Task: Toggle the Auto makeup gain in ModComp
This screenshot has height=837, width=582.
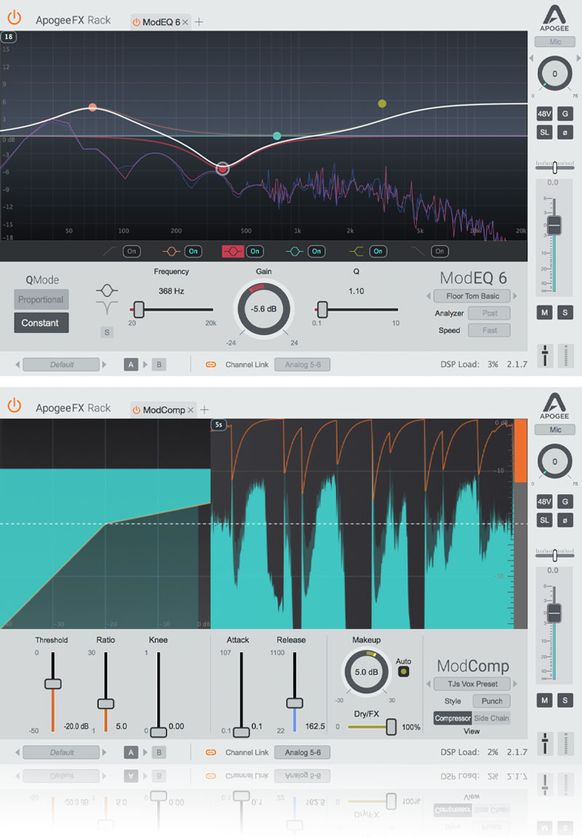Action: coord(403,671)
